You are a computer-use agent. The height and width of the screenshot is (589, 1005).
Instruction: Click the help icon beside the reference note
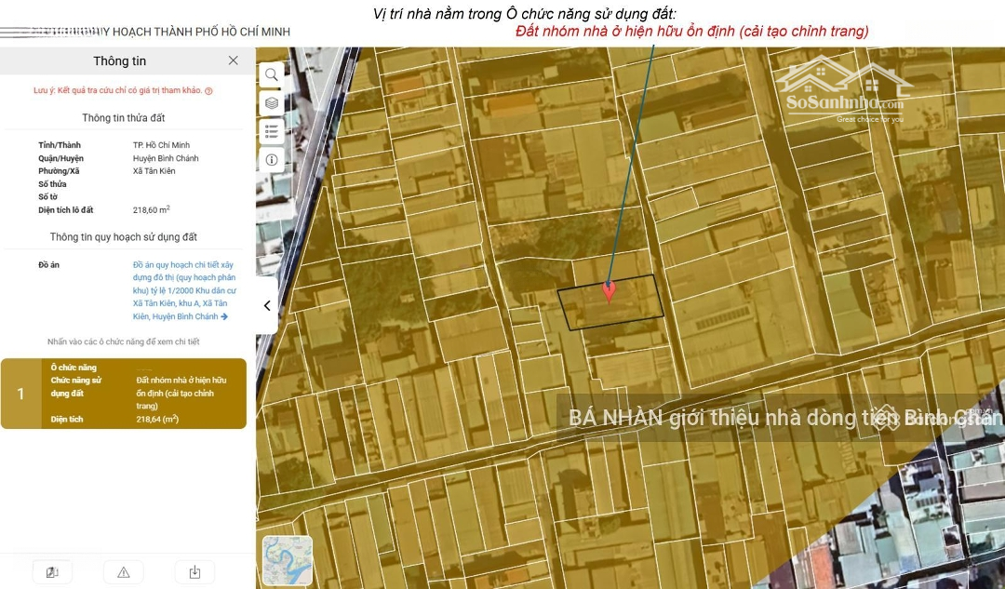(x=208, y=91)
